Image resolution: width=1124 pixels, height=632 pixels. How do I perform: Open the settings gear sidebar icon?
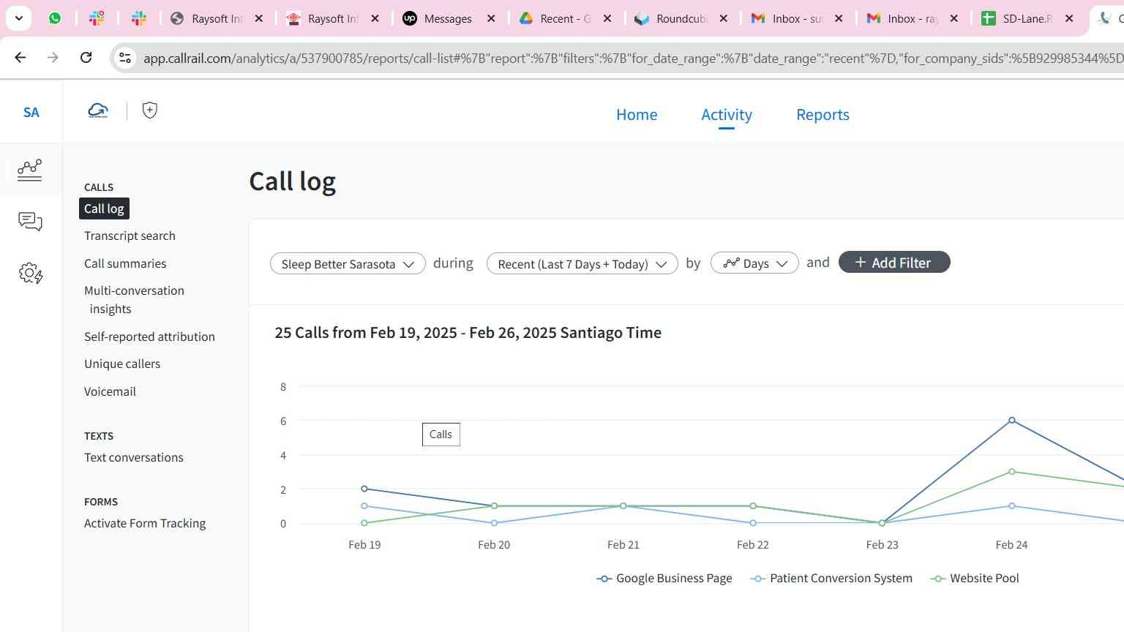pyautogui.click(x=31, y=274)
